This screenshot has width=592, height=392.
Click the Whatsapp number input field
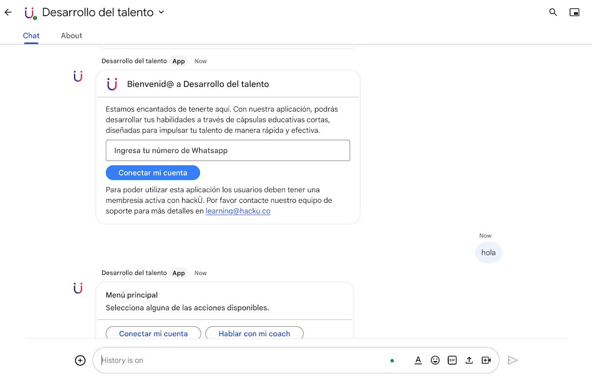tap(228, 150)
